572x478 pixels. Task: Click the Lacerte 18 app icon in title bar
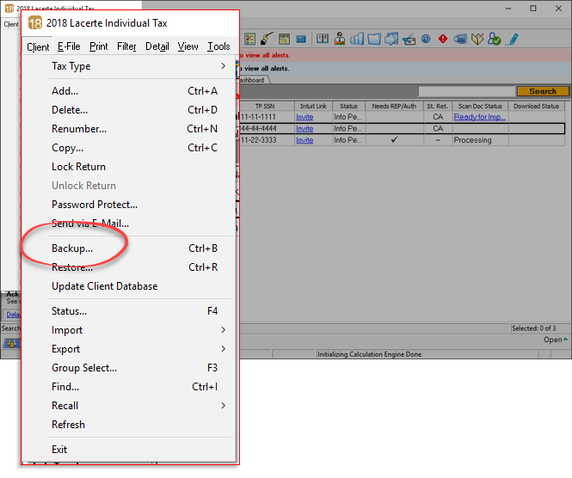(x=35, y=22)
